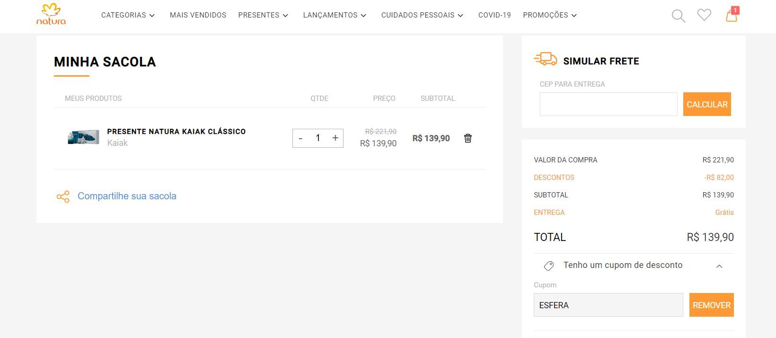Viewport: 776px width, 338px height.
Task: Click the share icon beside Compartilhe sua sacola
Action: [63, 196]
